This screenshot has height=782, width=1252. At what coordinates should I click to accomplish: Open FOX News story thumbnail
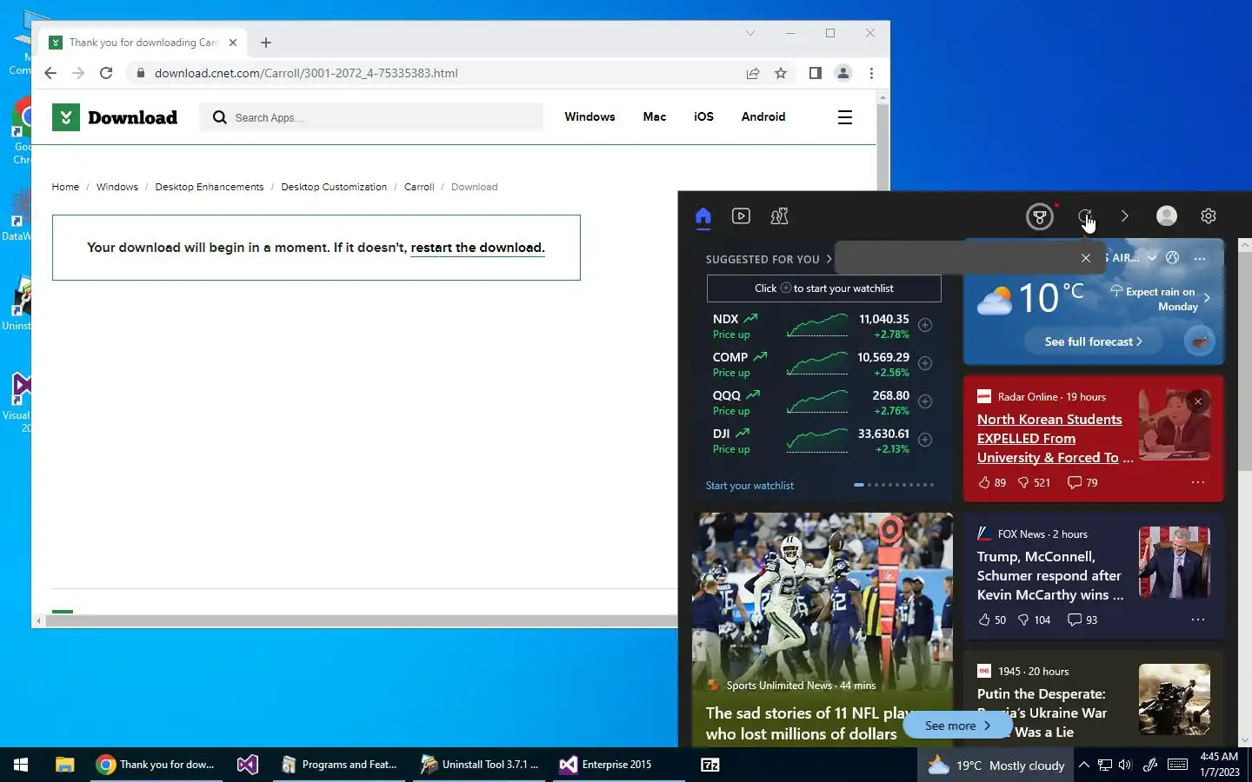pos(1175,562)
